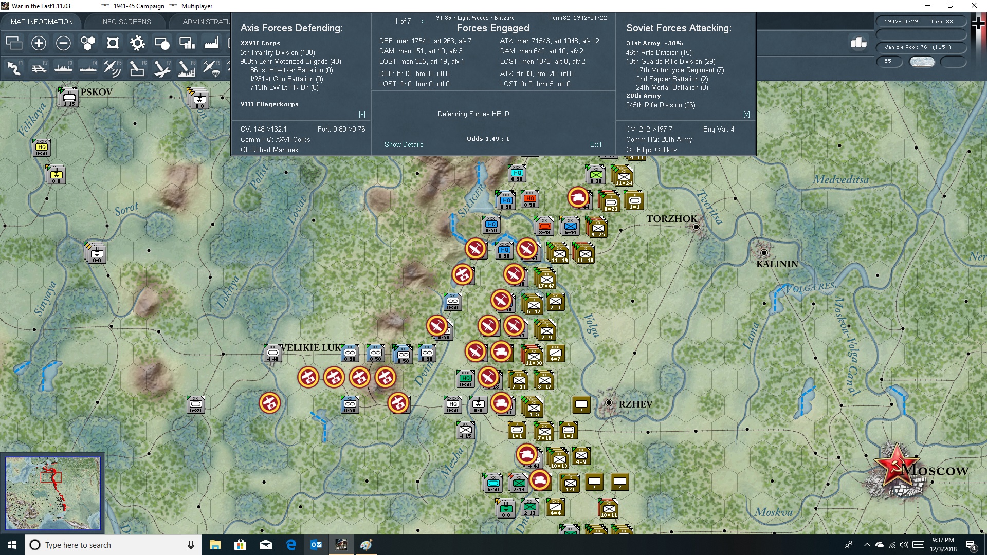The width and height of the screenshot is (987, 555).
Task: Zoom out the map with minus icon
Action: (x=63, y=43)
